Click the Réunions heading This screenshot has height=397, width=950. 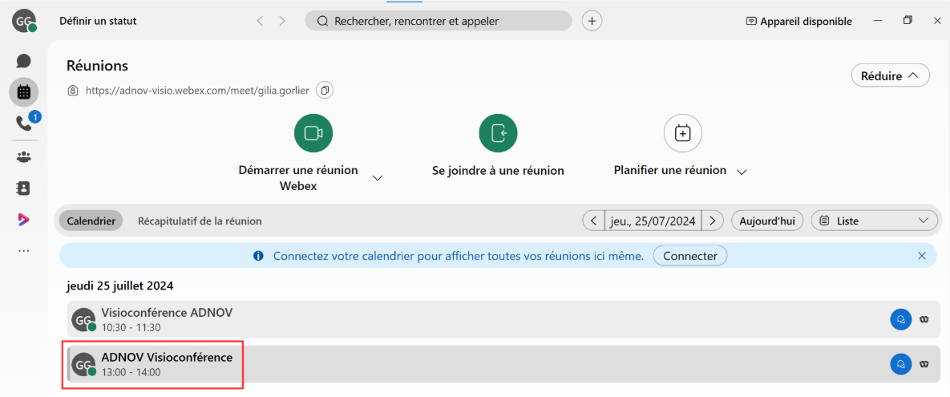click(x=97, y=65)
